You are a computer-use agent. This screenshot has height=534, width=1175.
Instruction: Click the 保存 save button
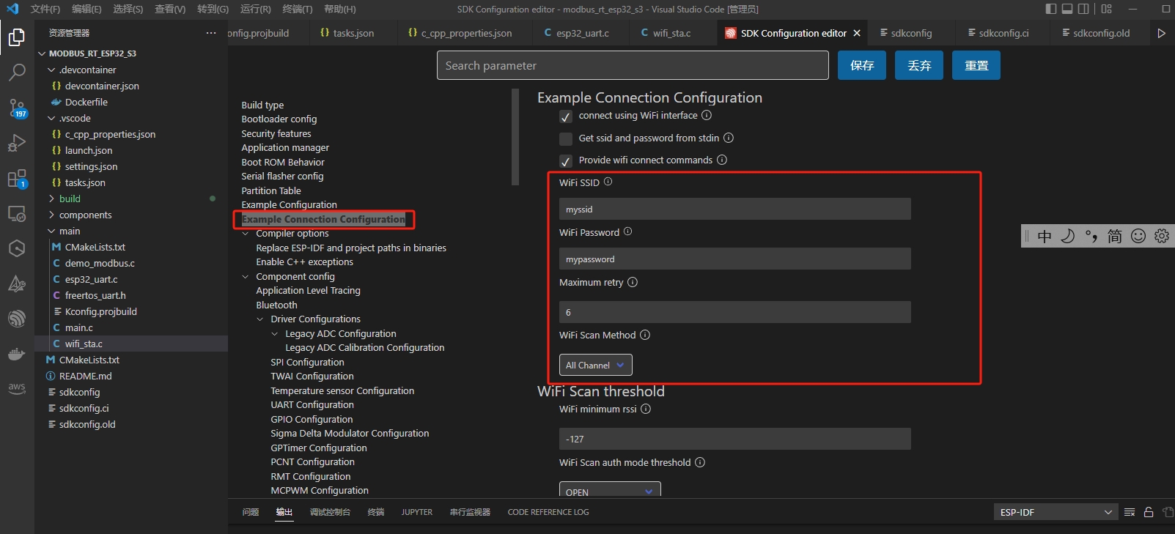862,65
